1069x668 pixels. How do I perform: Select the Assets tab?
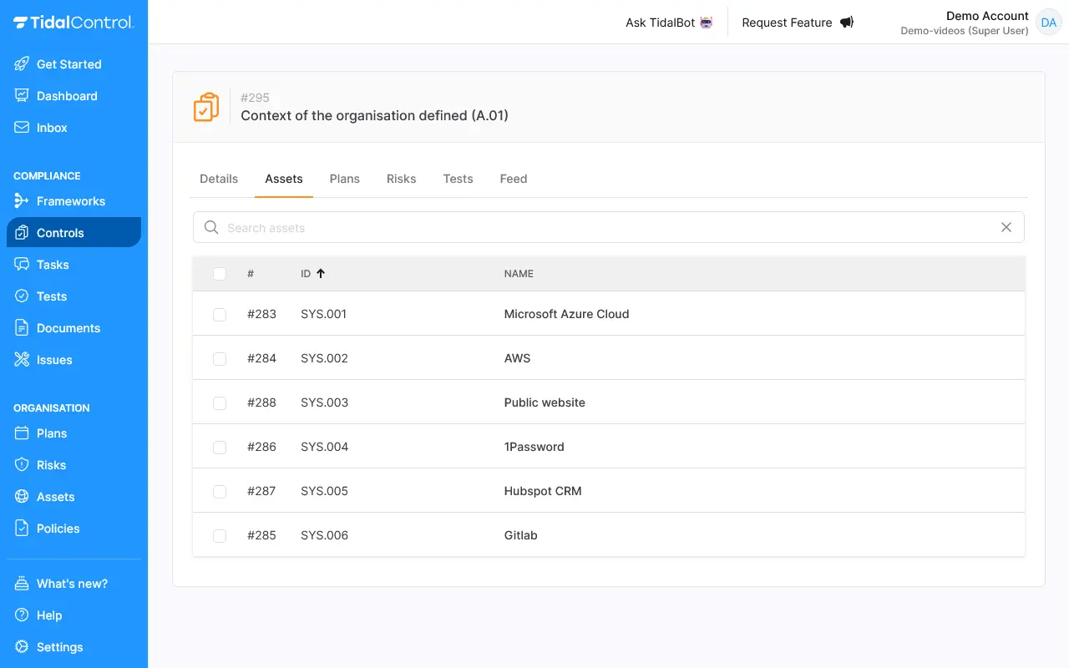[x=284, y=179]
